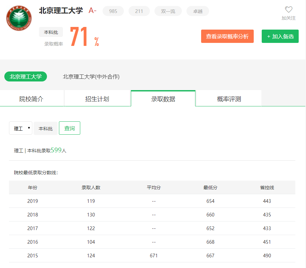Click the 年份 column header
Screen dimensions: 306x268
click(33, 188)
